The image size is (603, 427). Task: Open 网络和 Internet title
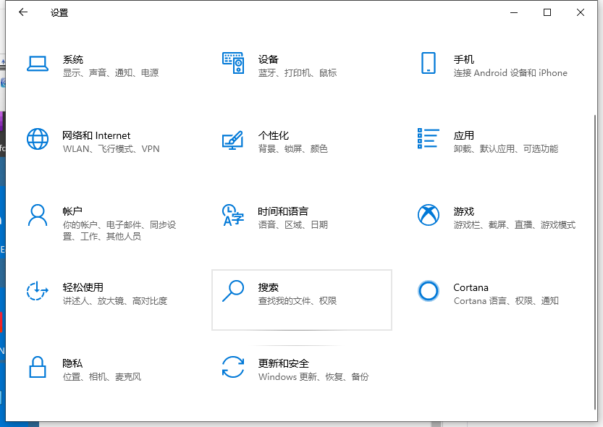pyautogui.click(x=96, y=135)
